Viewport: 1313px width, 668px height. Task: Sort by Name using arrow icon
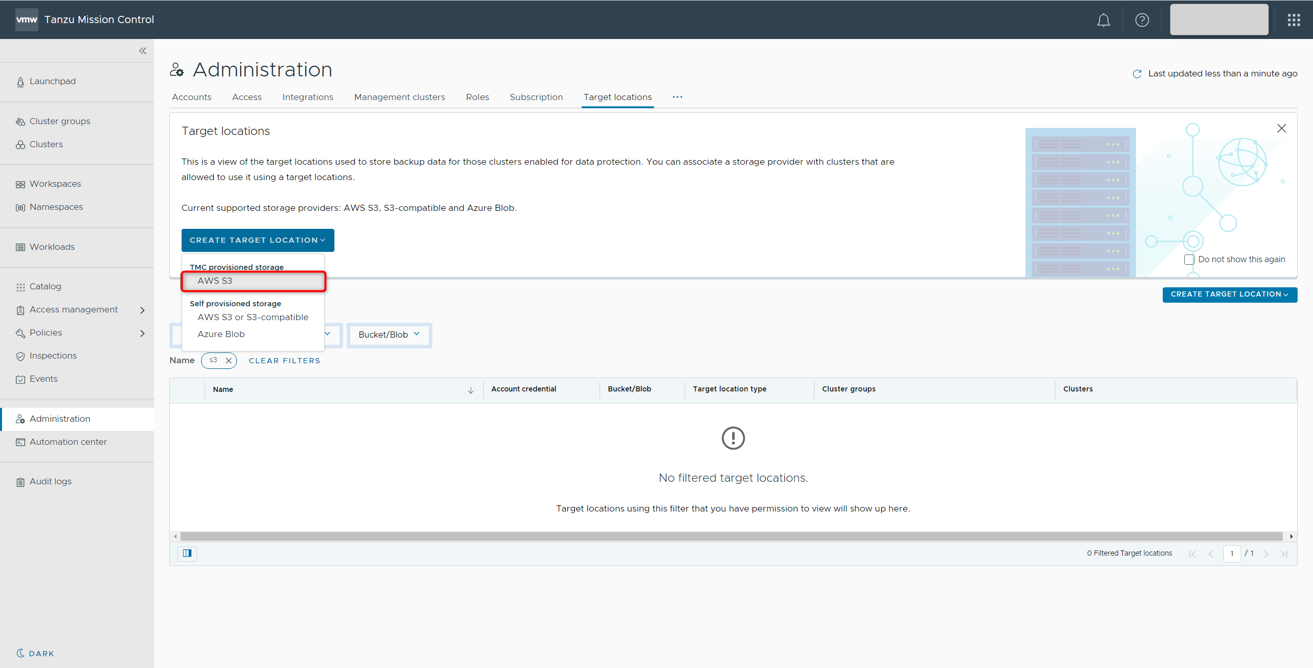click(470, 390)
